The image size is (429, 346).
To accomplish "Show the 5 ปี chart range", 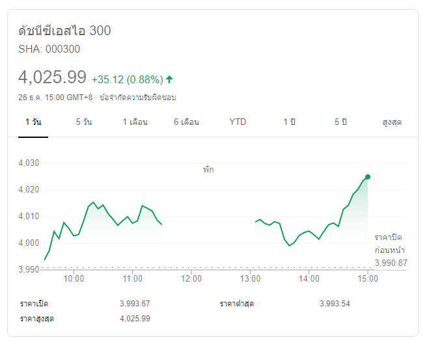I will coord(340,122).
